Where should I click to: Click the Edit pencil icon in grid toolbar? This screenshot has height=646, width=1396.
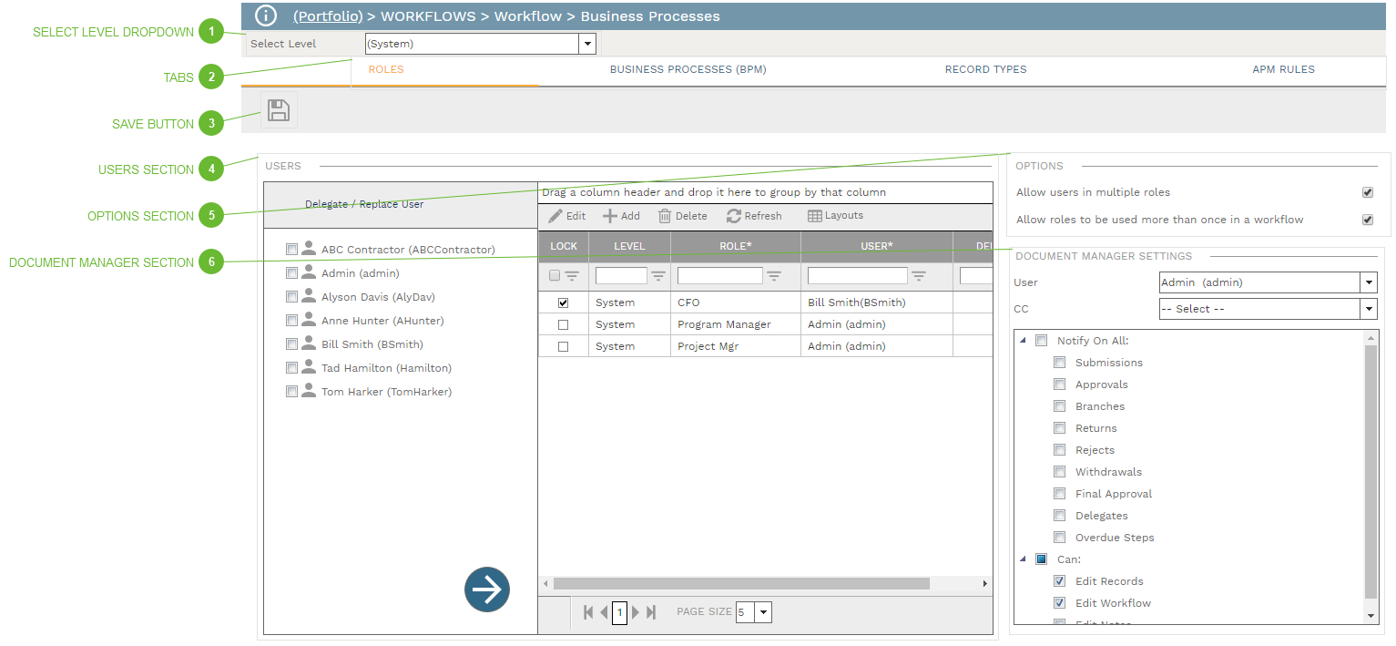pos(555,216)
